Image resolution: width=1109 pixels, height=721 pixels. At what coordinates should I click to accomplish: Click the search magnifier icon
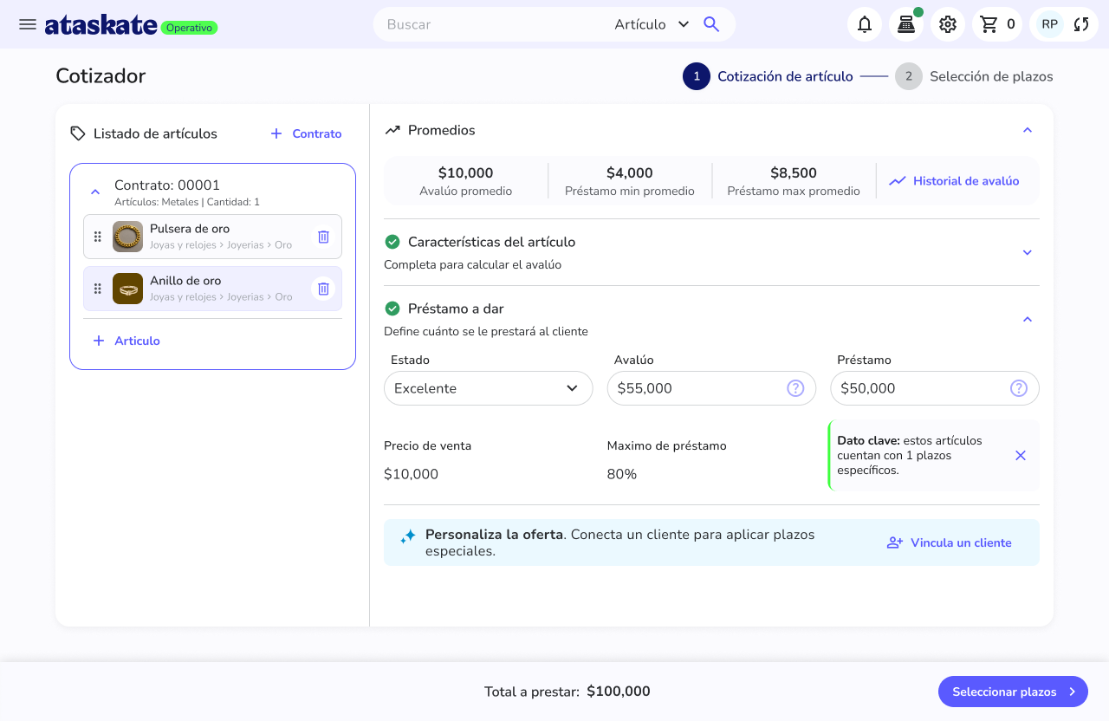pos(711,24)
